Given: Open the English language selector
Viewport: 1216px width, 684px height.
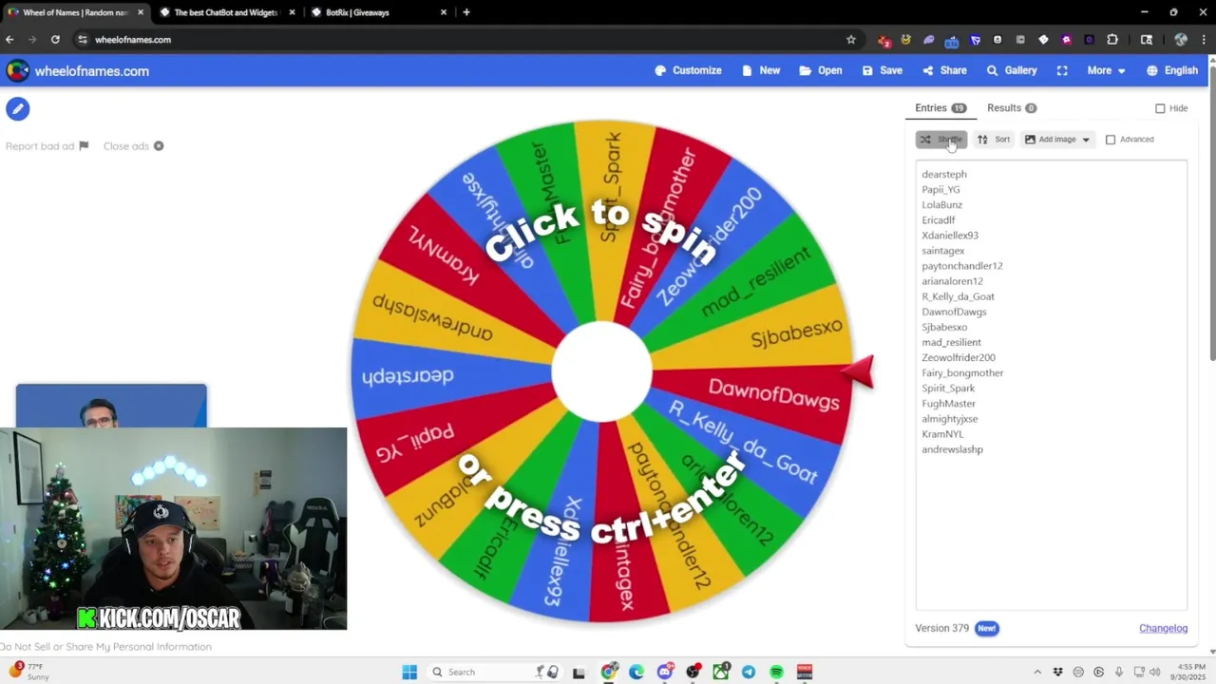Looking at the screenshot, I should (1172, 70).
